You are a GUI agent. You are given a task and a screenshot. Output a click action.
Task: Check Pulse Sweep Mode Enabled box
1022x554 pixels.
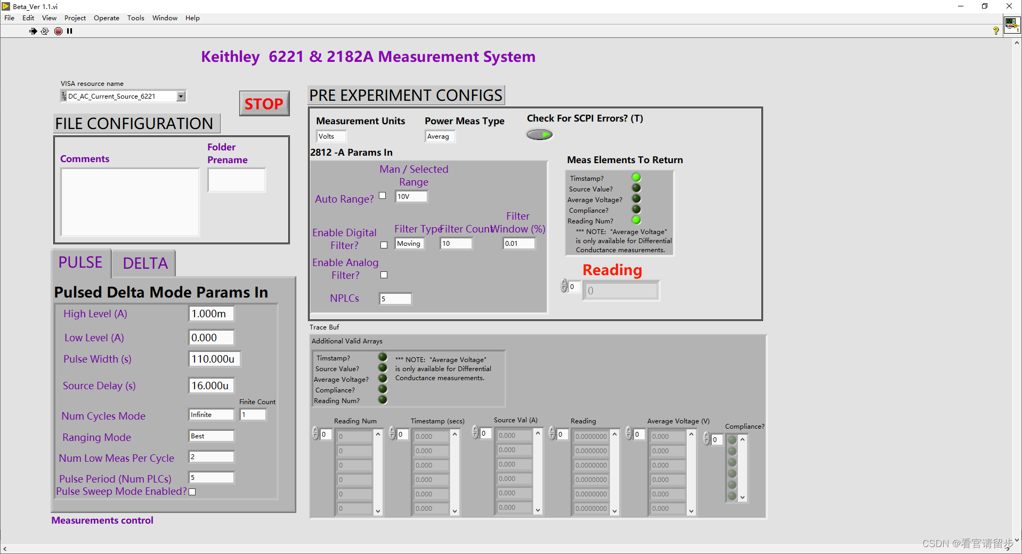pos(192,492)
